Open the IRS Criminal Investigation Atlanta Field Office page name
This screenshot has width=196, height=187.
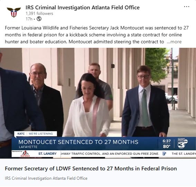[x=83, y=8]
